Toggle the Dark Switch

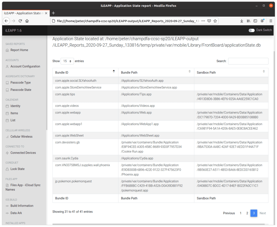click(x=252, y=30)
